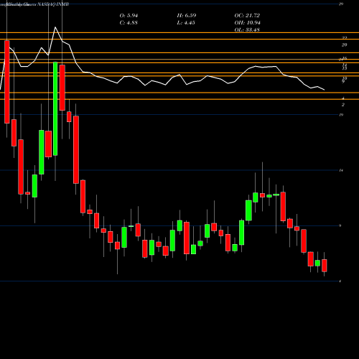Click the '19' price axis label
359x359 pixels.
[341, 115]
